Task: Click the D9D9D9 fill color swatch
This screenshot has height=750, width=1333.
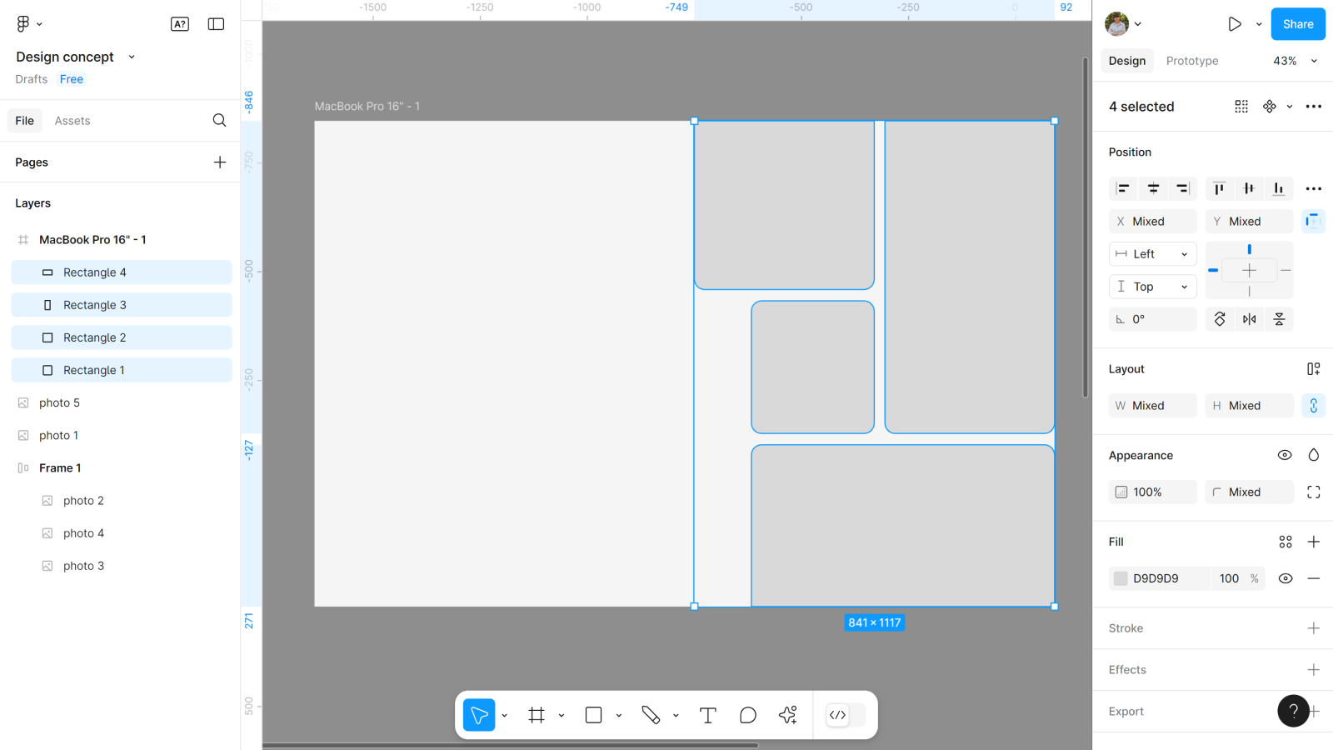Action: pyautogui.click(x=1121, y=578)
